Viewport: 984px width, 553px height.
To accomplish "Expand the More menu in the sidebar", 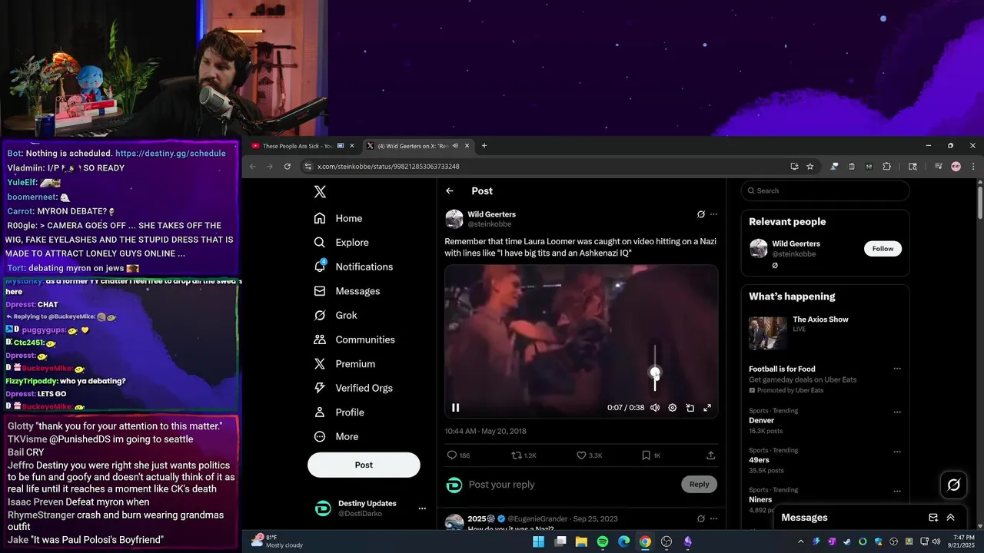I will pos(336,436).
